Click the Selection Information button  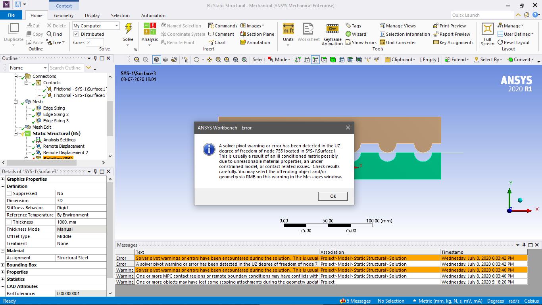coord(405,34)
